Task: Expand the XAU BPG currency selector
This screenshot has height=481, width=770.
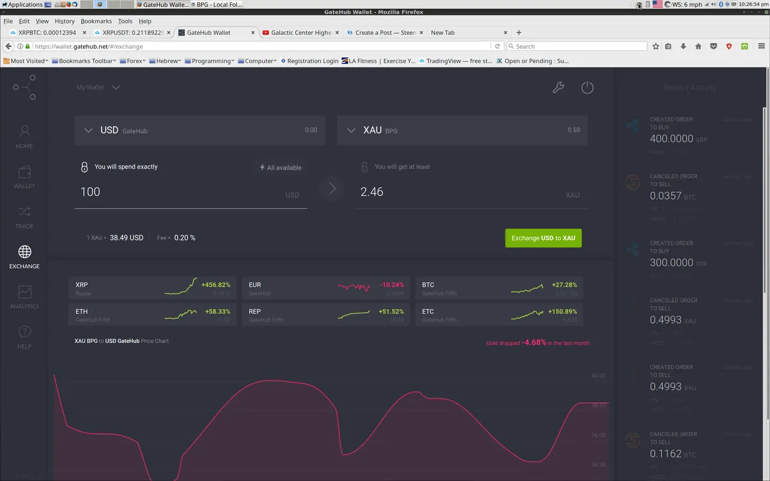Action: (462, 130)
